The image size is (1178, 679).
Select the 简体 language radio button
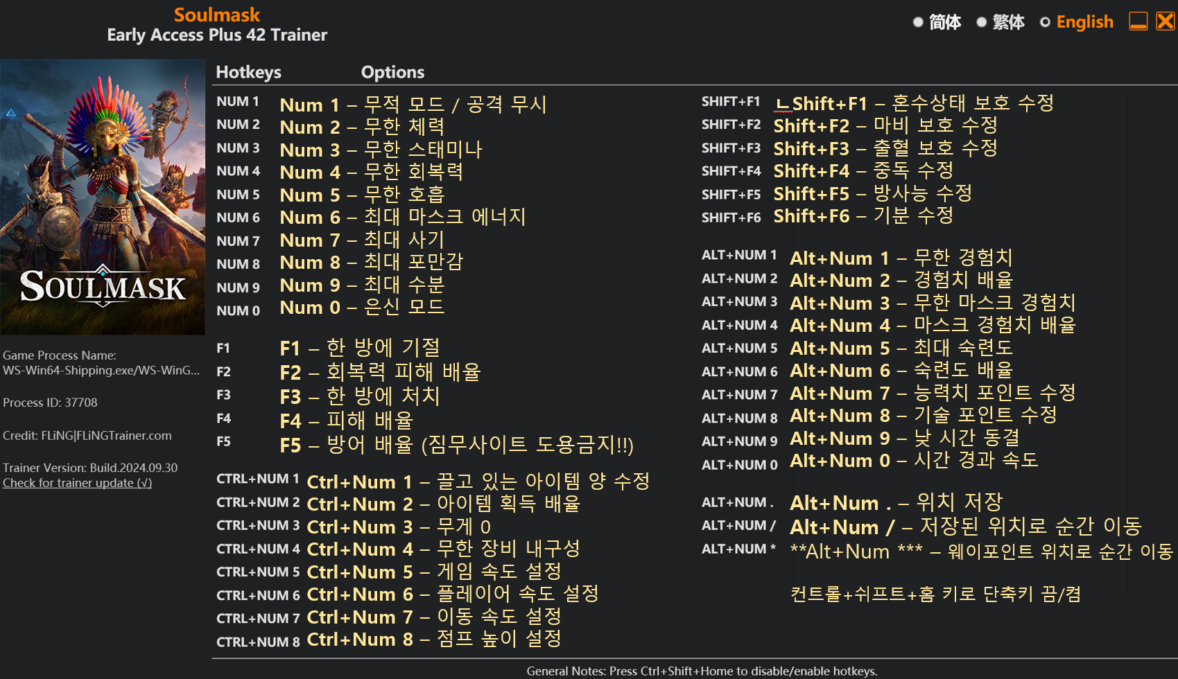click(918, 22)
